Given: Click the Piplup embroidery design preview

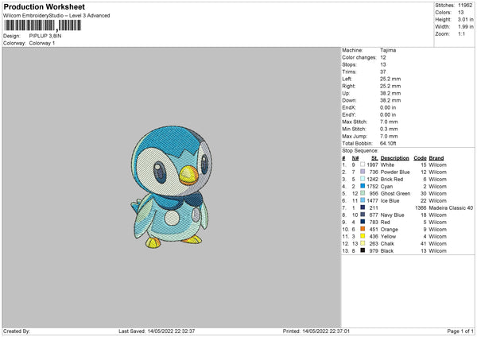Looking at the screenshot, I should (x=171, y=187).
